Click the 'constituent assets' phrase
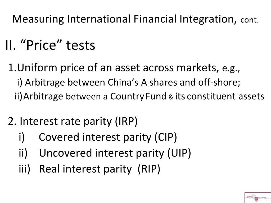 [225, 96]
